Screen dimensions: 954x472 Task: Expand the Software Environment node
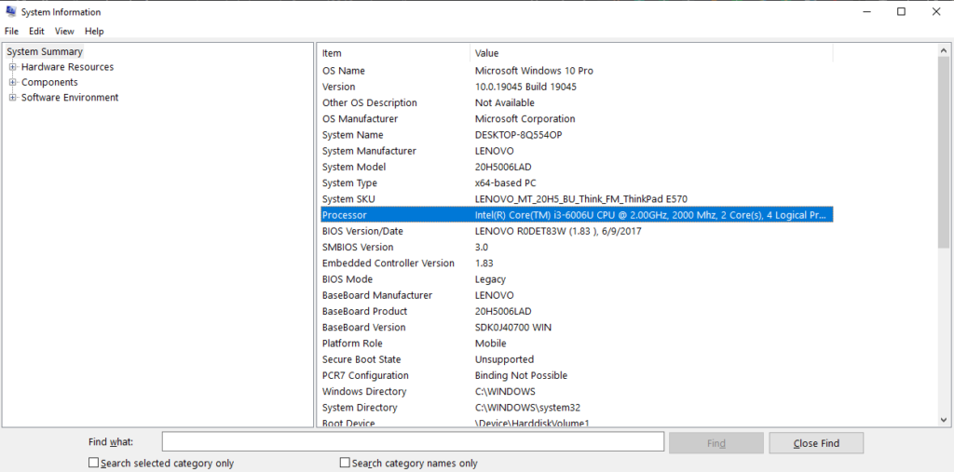click(x=13, y=98)
